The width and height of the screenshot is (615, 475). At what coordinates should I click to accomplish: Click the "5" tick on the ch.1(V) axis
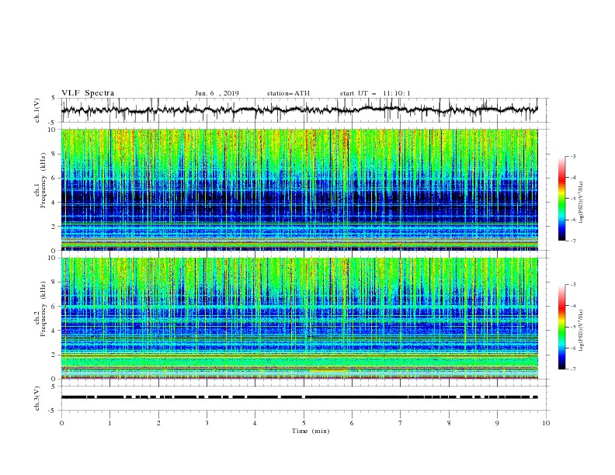[54, 99]
